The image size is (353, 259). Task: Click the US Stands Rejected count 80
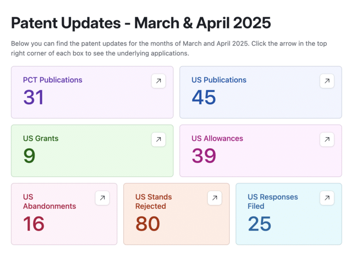point(147,224)
